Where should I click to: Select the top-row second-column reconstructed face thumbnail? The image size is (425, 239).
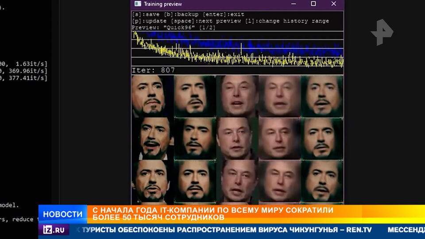click(x=195, y=96)
